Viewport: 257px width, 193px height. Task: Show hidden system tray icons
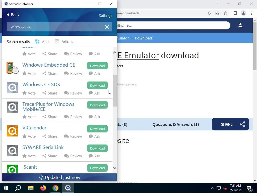coord(212,188)
